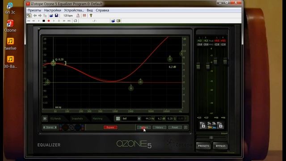Click the red record button

(49, 21)
